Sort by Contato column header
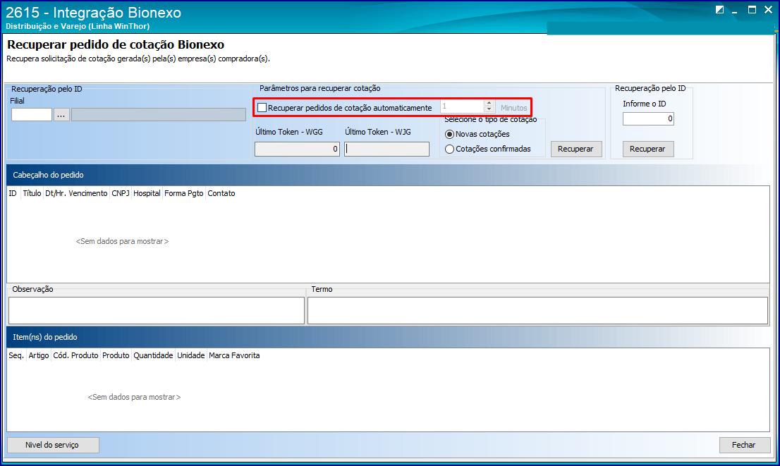Screen dimensions: 780x466 coord(221,193)
